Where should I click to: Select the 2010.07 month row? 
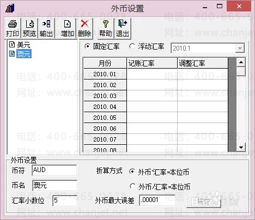[x=105, y=139]
